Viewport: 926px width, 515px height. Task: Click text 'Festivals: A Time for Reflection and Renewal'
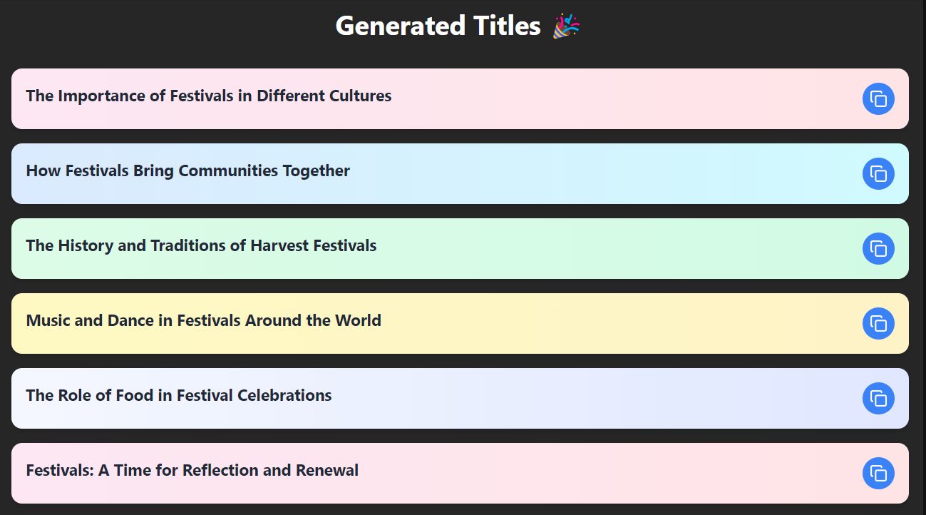coord(192,470)
